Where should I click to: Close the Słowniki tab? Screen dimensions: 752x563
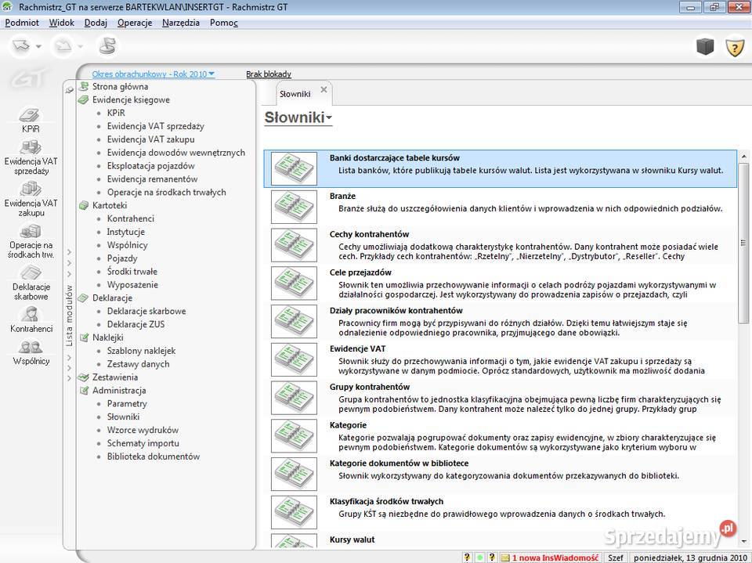(324, 90)
